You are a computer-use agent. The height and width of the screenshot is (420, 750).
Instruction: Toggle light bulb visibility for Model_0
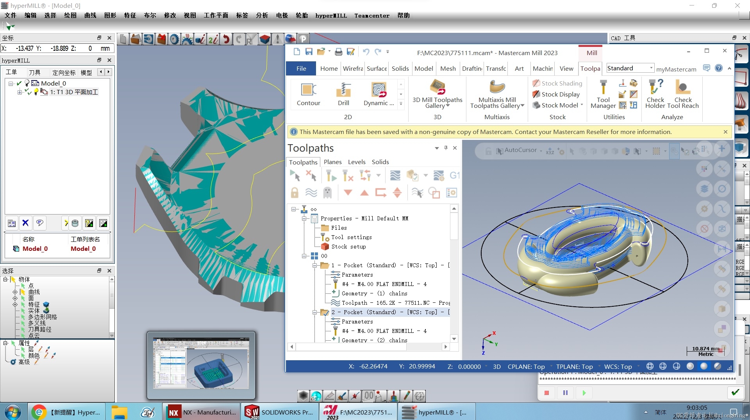[x=27, y=83]
